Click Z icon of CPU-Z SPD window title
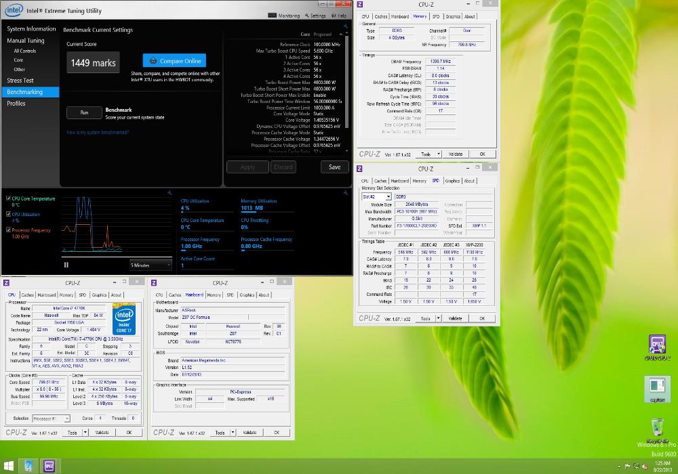 pyautogui.click(x=359, y=169)
